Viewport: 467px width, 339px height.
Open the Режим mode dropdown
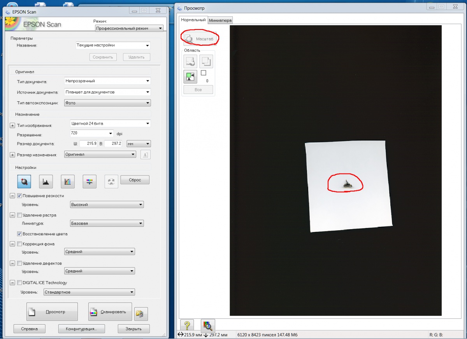(129, 28)
